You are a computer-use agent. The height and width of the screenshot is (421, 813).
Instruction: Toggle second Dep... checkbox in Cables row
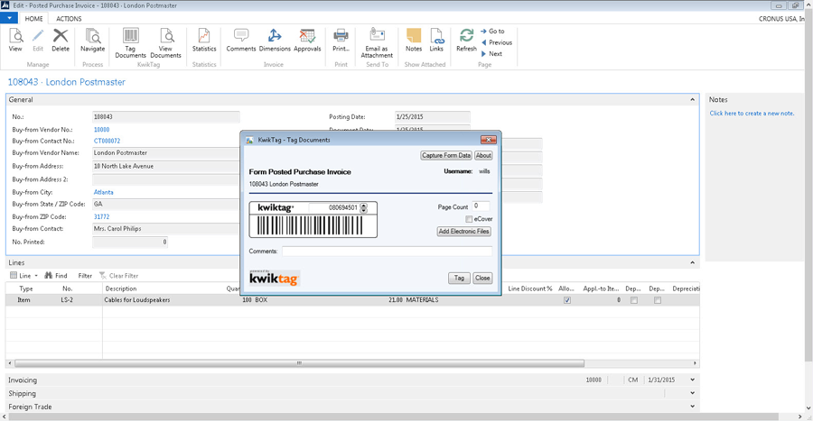pyautogui.click(x=658, y=300)
